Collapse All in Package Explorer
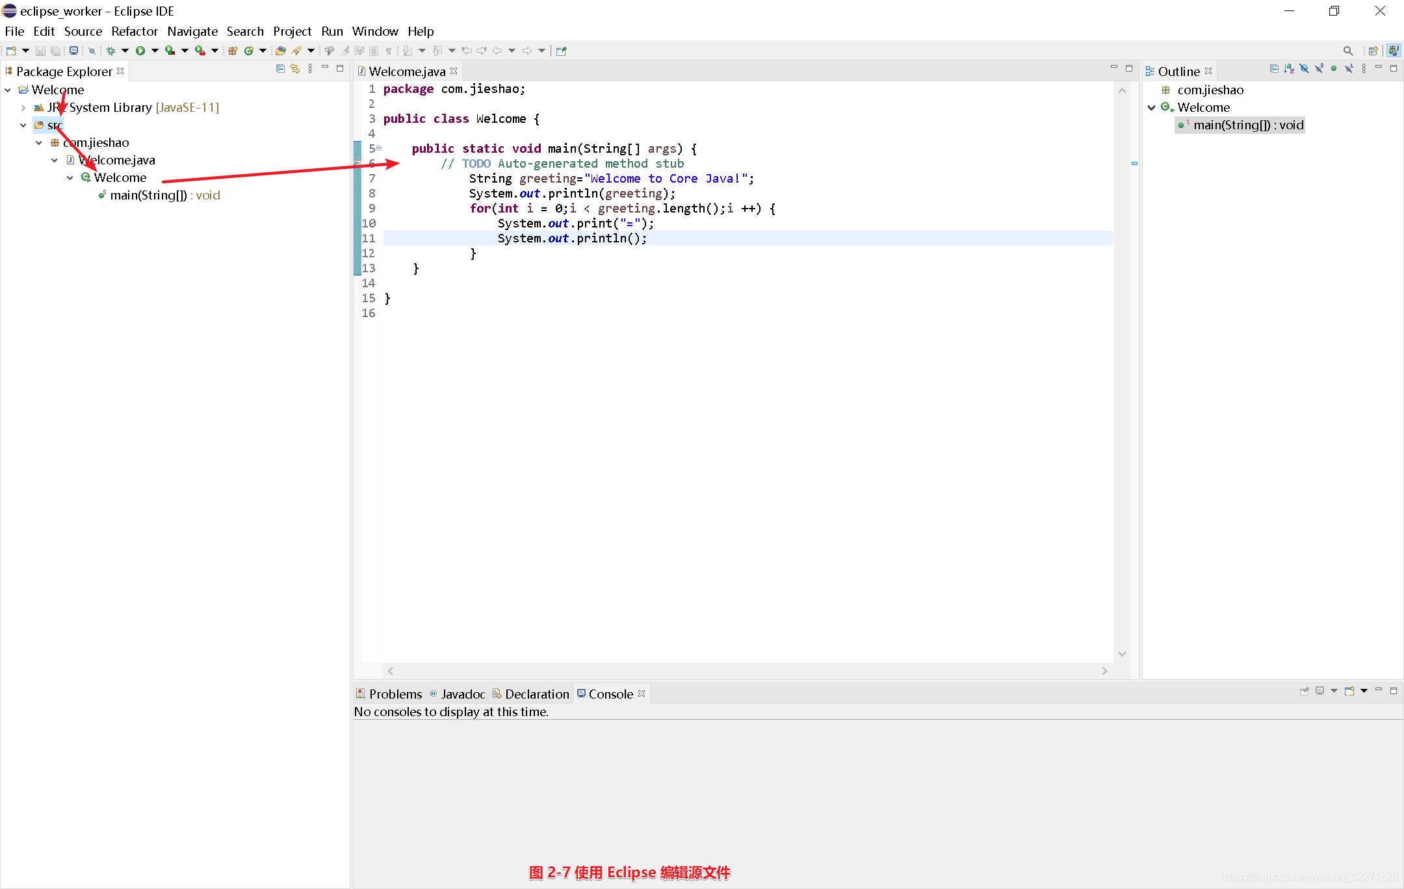This screenshot has height=889, width=1404. [280, 68]
